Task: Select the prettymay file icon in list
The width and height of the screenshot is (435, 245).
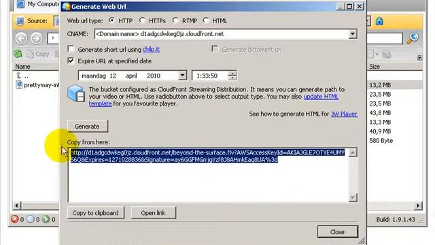Action: (x=19, y=84)
